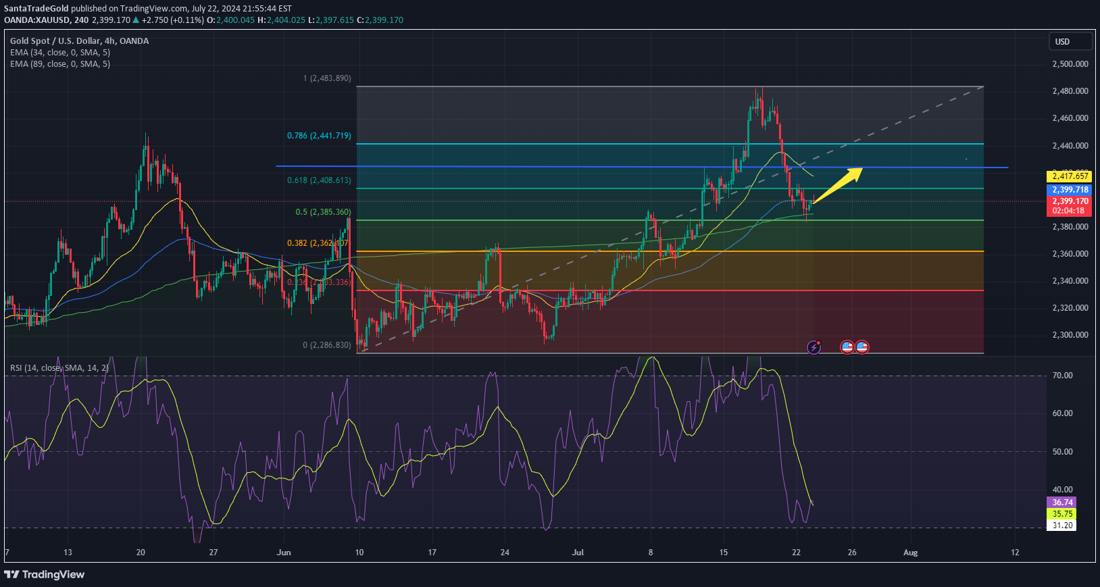The image size is (1100, 587).
Task: Click the purple 36.74 RSI value tag
Action: click(1062, 503)
